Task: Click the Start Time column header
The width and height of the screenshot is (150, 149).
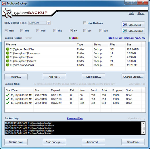Action: tap(19, 90)
